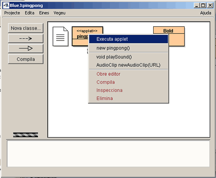Close the BlueJ window
This screenshot has height=178, width=216.
point(210,6)
